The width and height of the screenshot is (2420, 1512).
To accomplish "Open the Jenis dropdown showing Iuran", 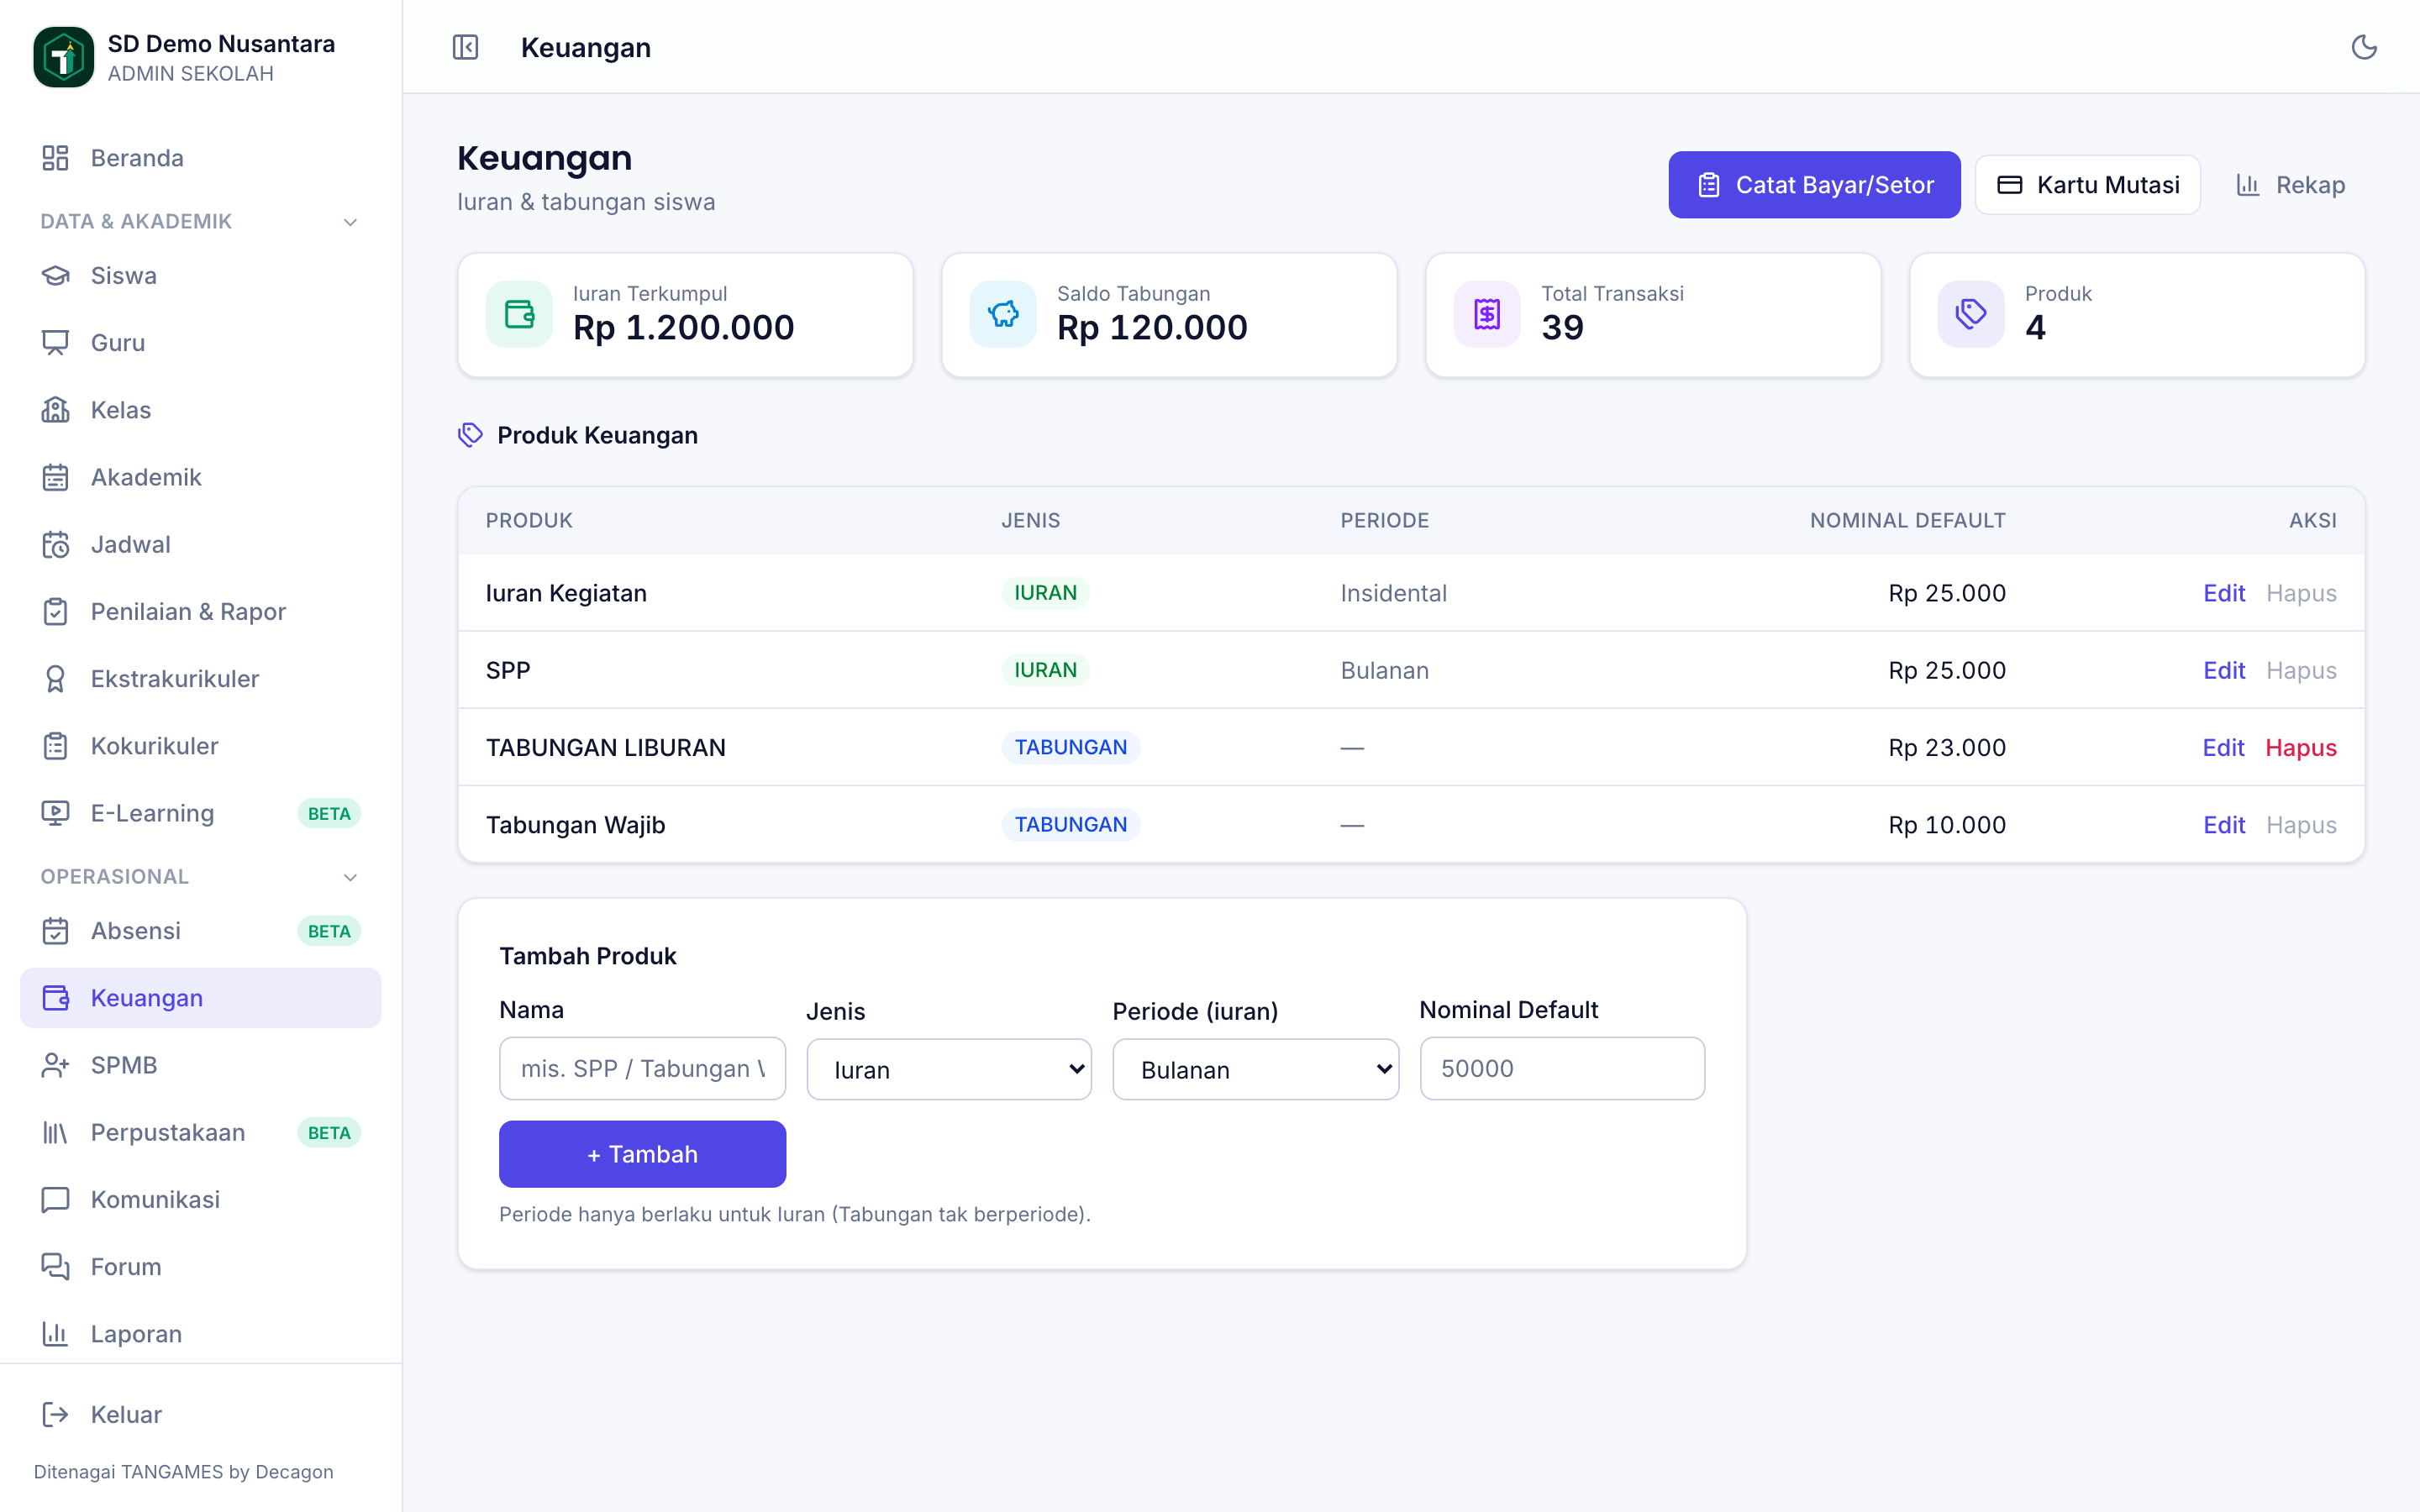I will click(949, 1069).
